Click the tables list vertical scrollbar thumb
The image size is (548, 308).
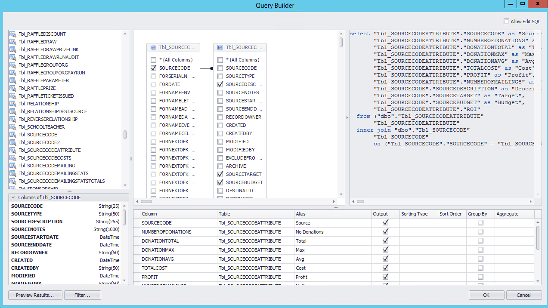125,135
